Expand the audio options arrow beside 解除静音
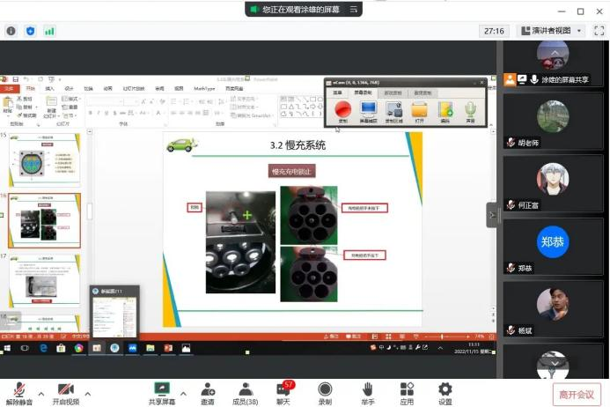 click(x=40, y=393)
